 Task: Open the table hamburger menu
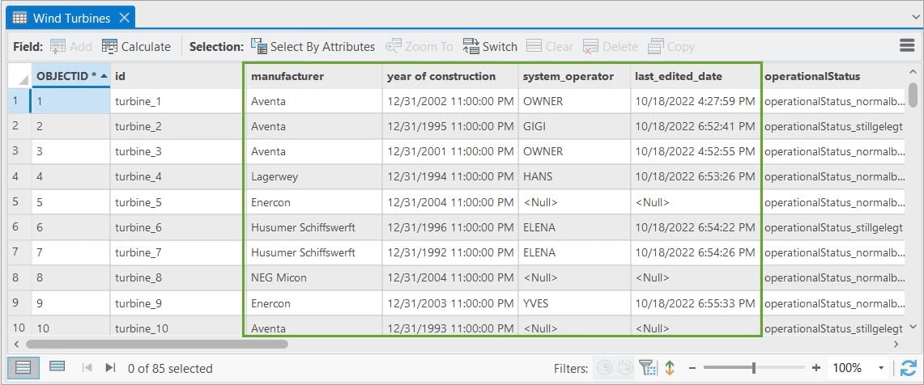908,46
